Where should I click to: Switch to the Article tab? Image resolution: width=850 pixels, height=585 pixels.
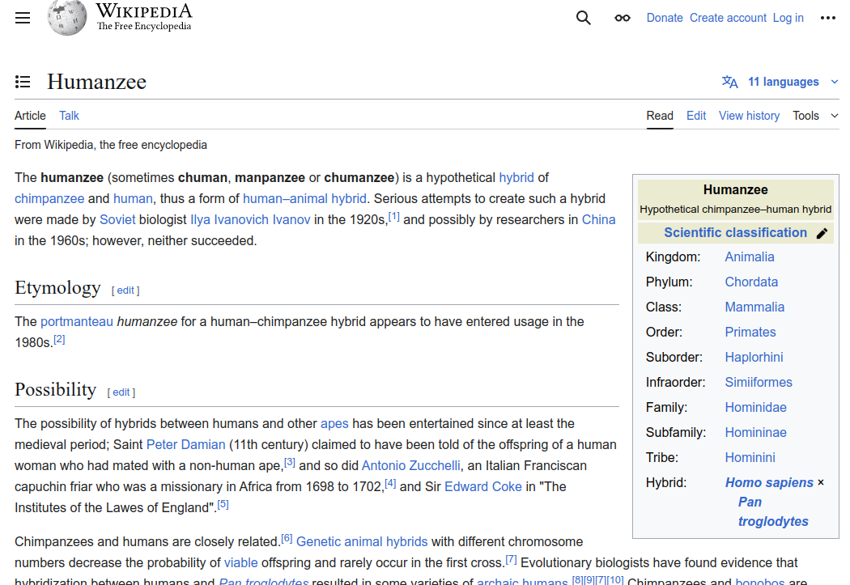pyautogui.click(x=31, y=116)
